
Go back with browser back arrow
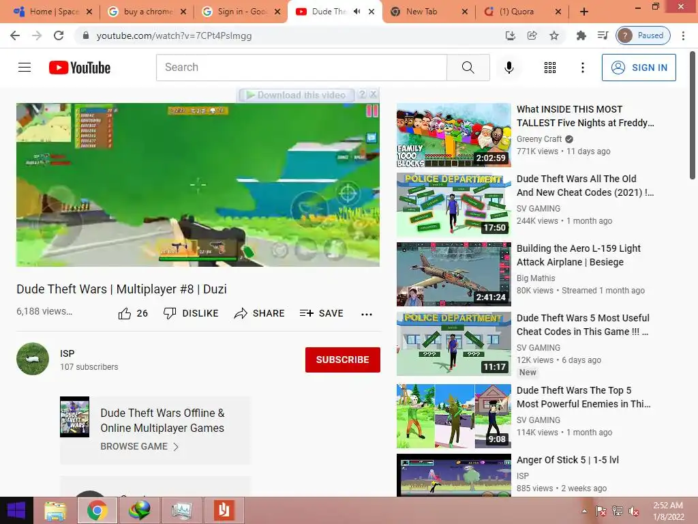[x=15, y=35]
